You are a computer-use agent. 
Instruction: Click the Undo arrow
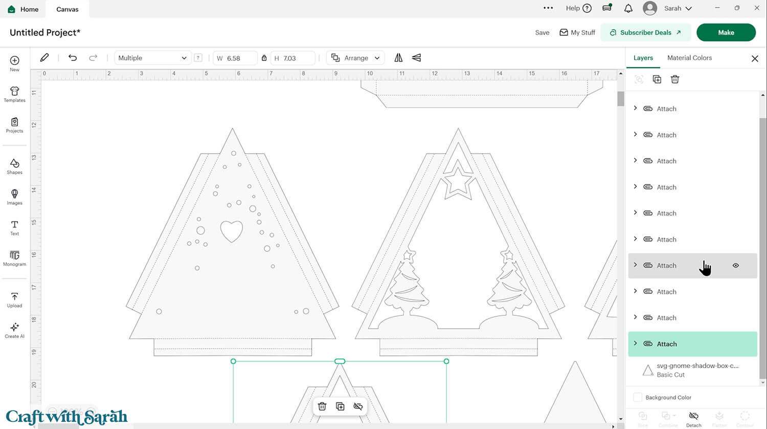click(73, 58)
